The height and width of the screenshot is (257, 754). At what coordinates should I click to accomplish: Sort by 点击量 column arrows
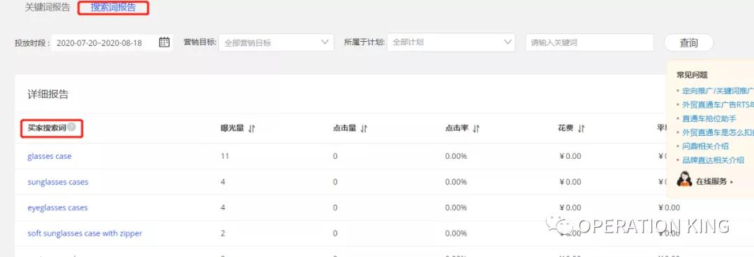364,128
